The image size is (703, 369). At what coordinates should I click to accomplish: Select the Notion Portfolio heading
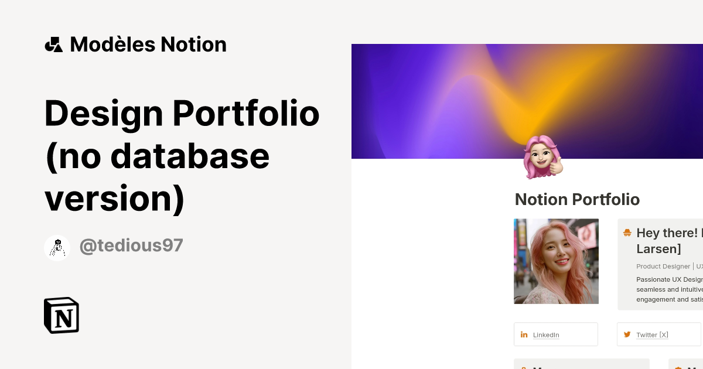[577, 200]
